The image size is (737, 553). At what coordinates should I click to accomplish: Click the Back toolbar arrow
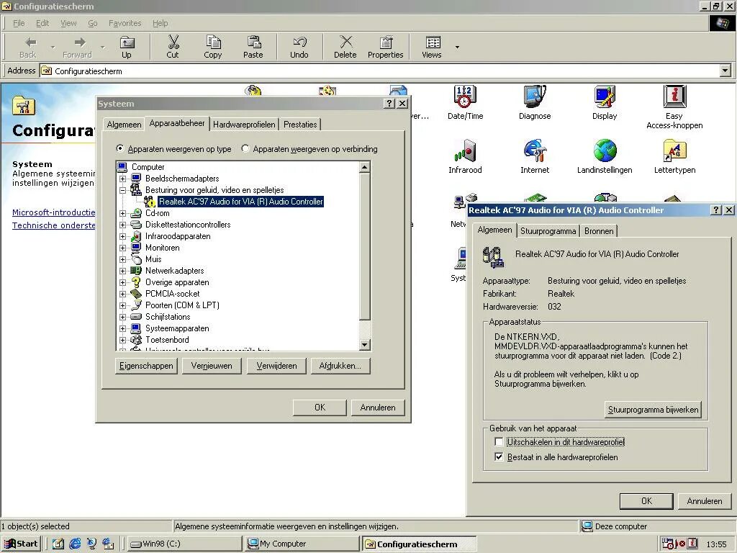[28, 47]
